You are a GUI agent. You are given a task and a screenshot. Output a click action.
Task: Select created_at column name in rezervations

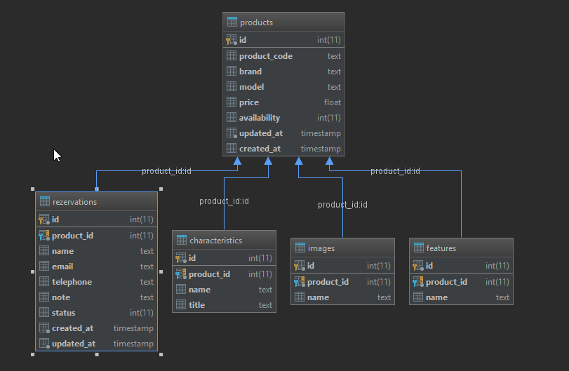coord(72,328)
